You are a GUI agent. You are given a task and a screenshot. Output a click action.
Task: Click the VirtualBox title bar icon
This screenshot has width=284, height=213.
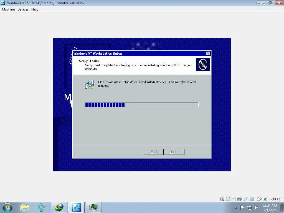pos(3,3)
